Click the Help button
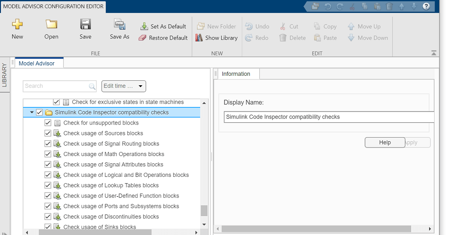449x235 pixels. click(x=385, y=143)
